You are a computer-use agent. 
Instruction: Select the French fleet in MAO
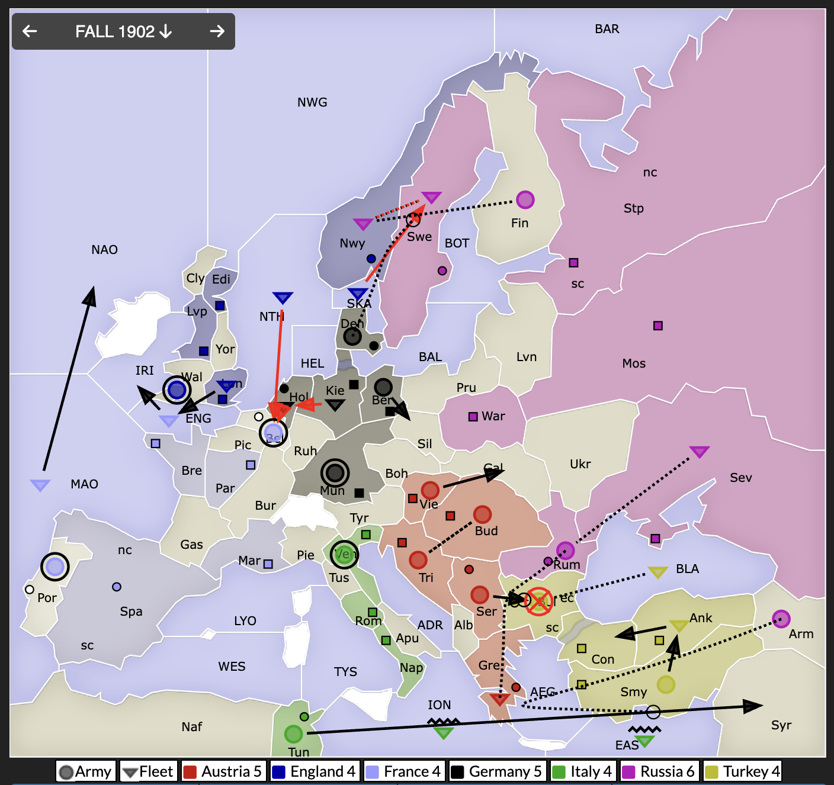tap(40, 485)
